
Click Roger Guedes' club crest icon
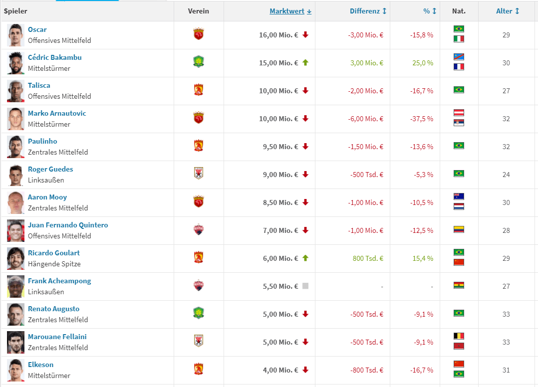coord(199,174)
